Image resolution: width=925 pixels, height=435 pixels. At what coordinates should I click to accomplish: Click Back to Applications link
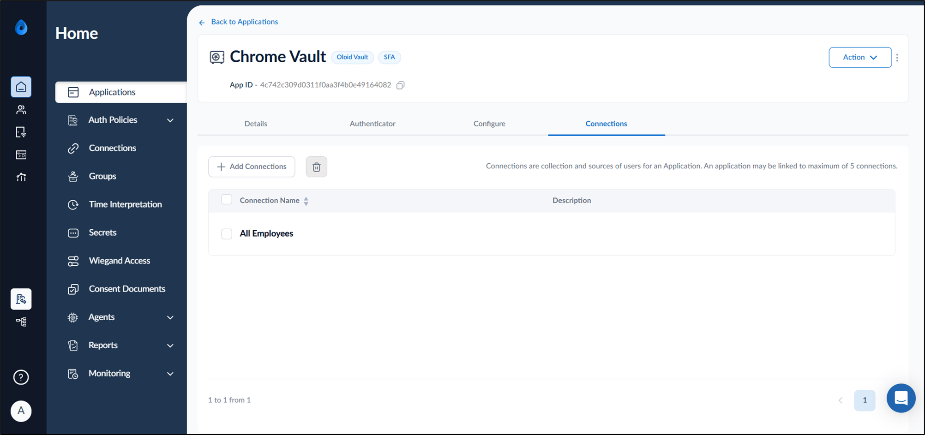pyautogui.click(x=239, y=22)
